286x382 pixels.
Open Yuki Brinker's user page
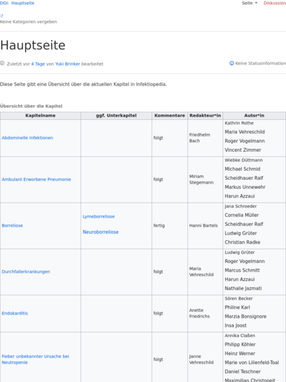(x=68, y=64)
